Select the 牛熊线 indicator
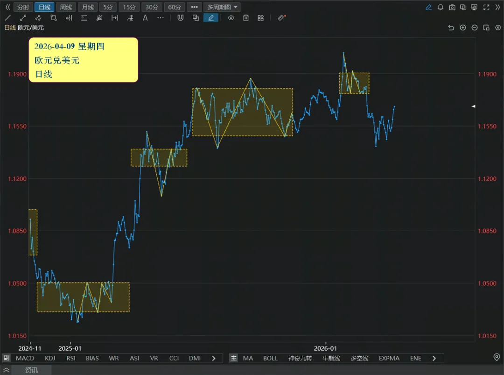This screenshot has width=504, height=375. [x=331, y=358]
